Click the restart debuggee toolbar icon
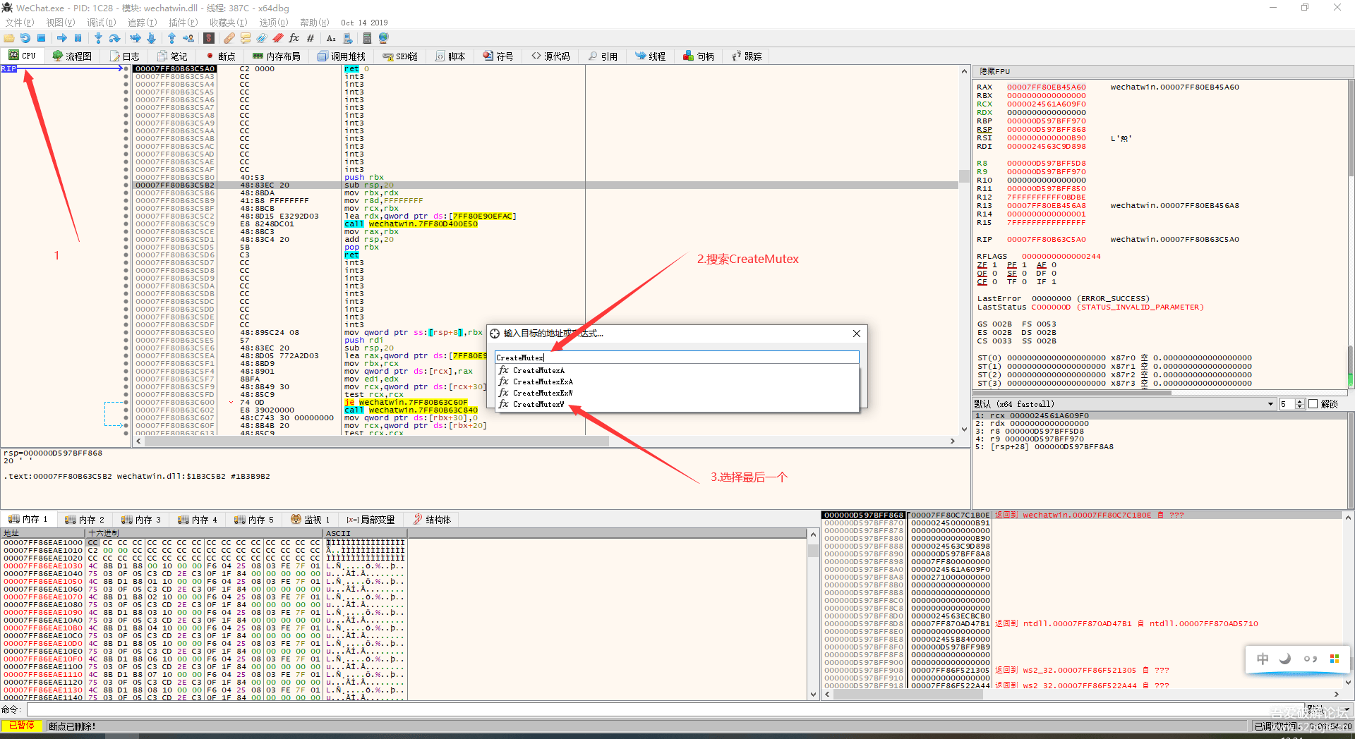 pos(25,38)
